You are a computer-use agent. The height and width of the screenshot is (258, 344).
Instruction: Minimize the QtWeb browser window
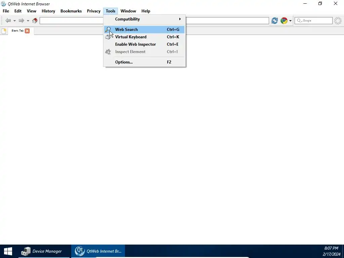(x=305, y=3)
